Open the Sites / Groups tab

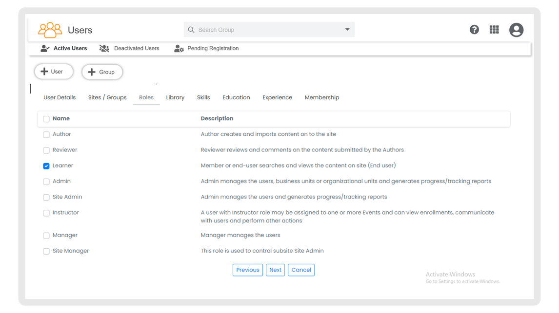(x=107, y=97)
